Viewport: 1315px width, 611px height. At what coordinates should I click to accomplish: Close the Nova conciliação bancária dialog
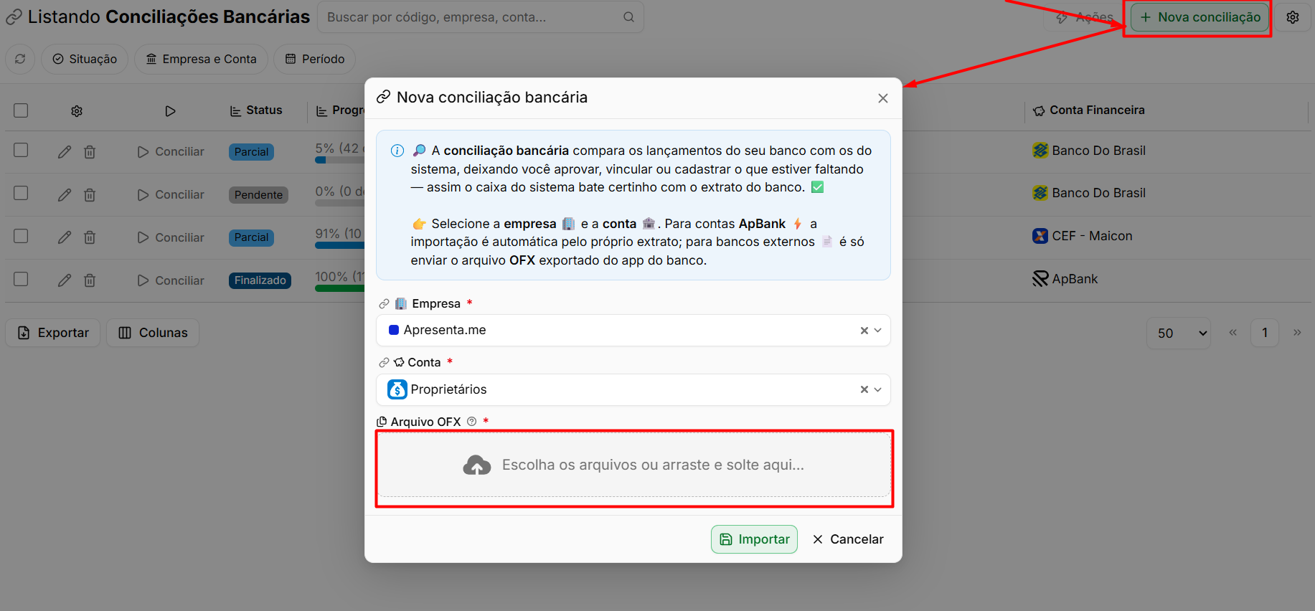click(x=883, y=98)
